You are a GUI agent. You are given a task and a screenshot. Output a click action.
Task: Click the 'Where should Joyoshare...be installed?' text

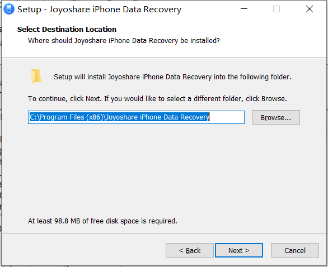click(124, 41)
